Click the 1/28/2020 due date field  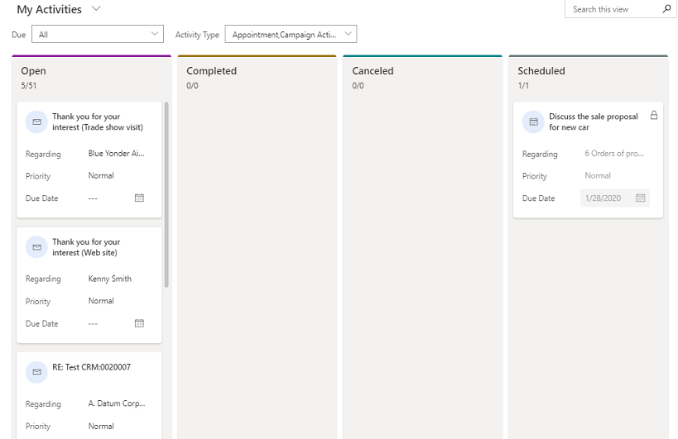click(615, 198)
